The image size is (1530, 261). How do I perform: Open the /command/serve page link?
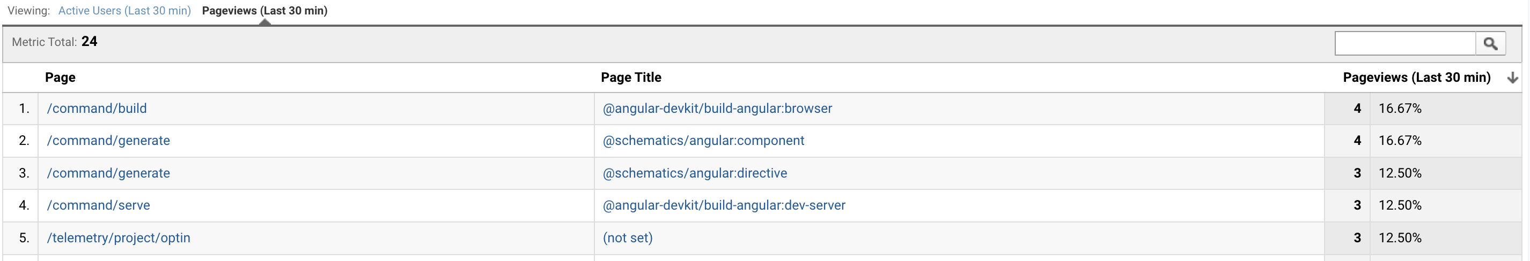[x=99, y=205]
